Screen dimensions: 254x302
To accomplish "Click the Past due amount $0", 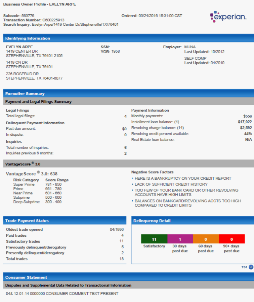I will click(124, 129).
